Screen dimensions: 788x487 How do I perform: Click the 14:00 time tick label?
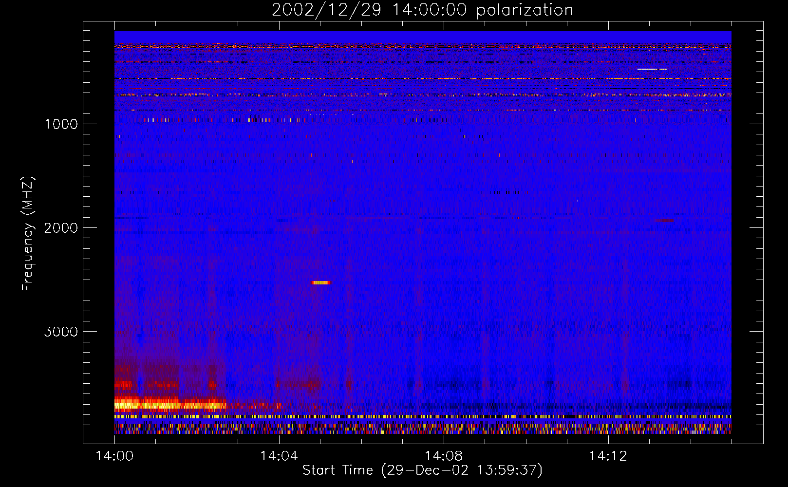click(x=114, y=456)
